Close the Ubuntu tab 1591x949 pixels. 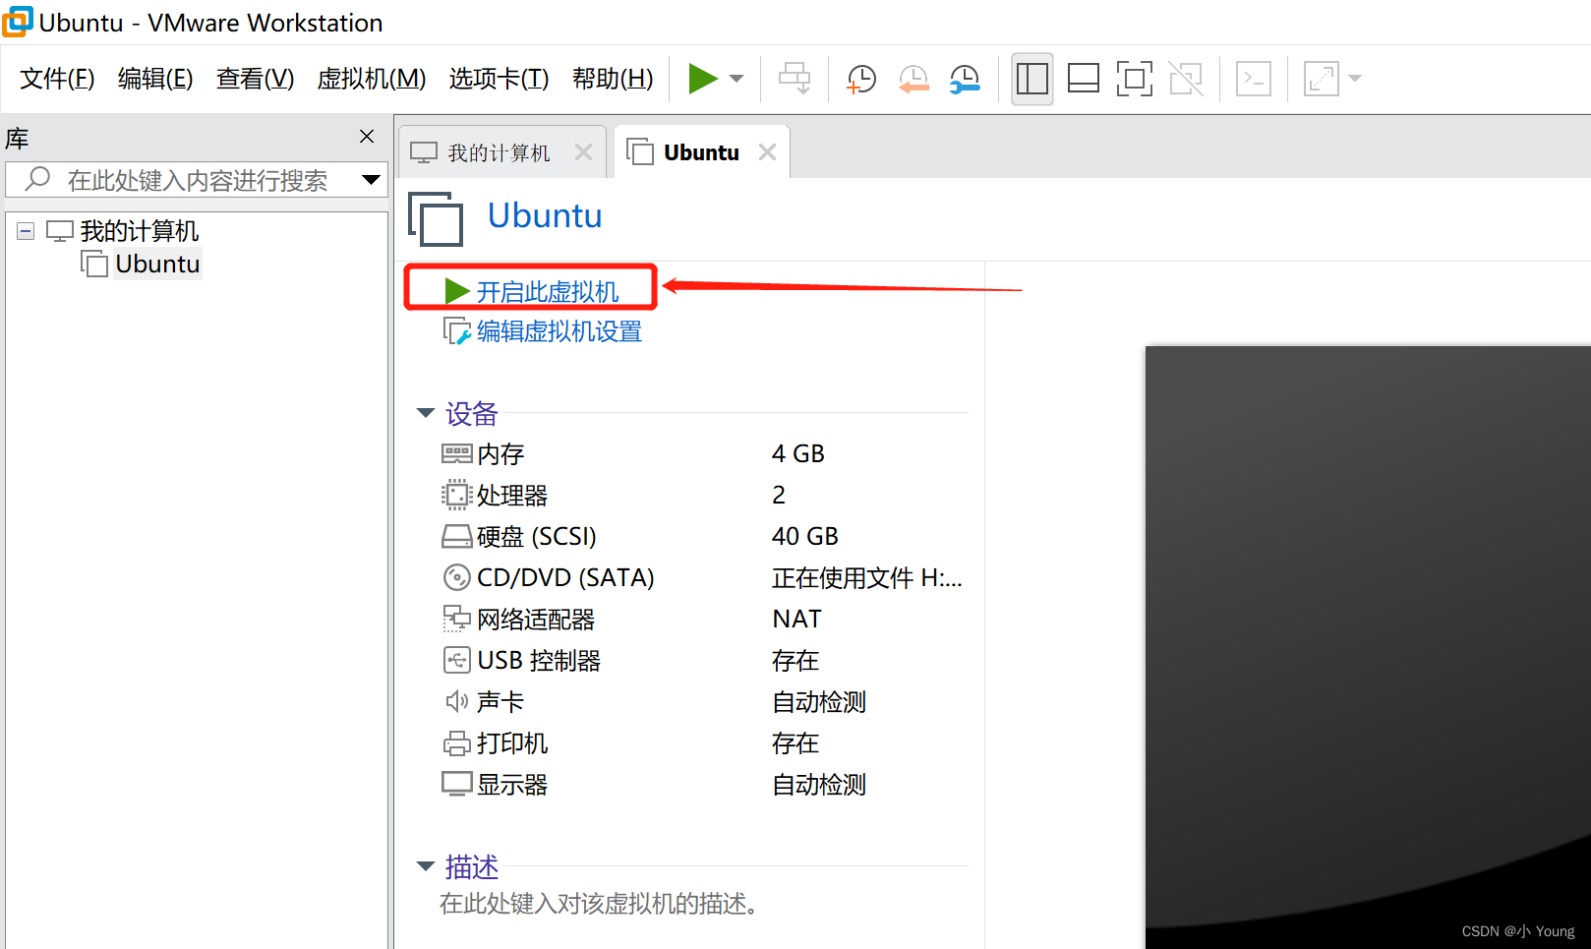click(767, 152)
